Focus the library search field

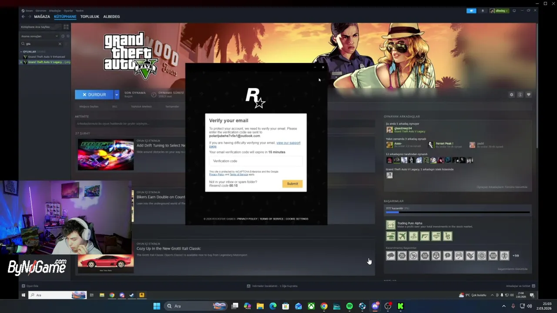click(41, 43)
